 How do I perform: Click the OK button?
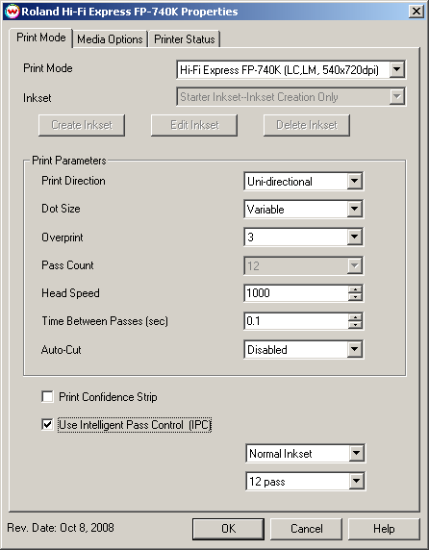click(228, 529)
